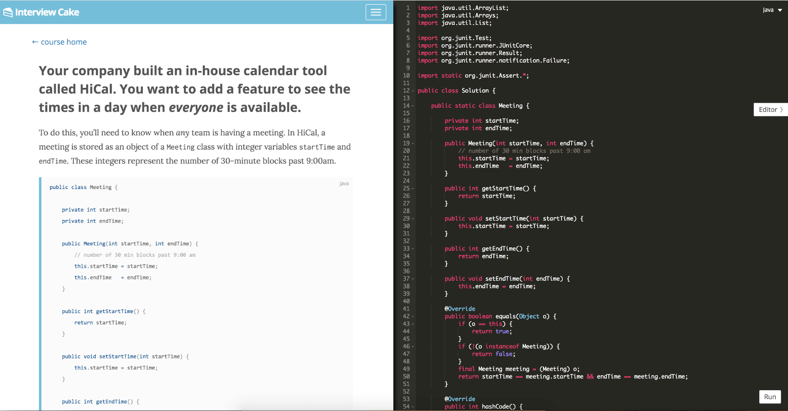Fold the instanceof if-block at line 46
The height and width of the screenshot is (411, 788).
point(413,347)
